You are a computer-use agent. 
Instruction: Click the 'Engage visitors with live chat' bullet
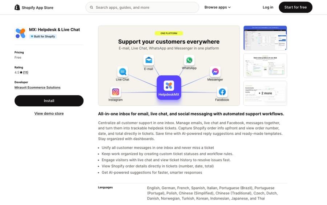[x=166, y=160]
